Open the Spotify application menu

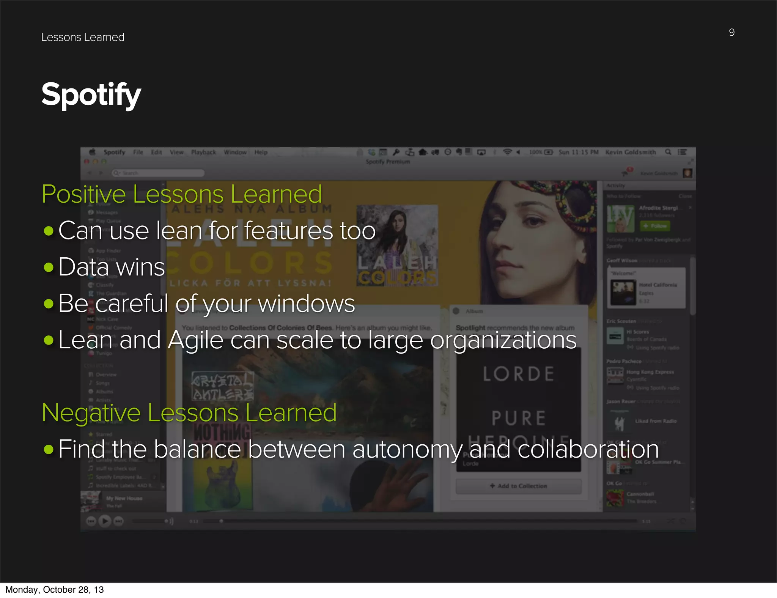click(114, 152)
